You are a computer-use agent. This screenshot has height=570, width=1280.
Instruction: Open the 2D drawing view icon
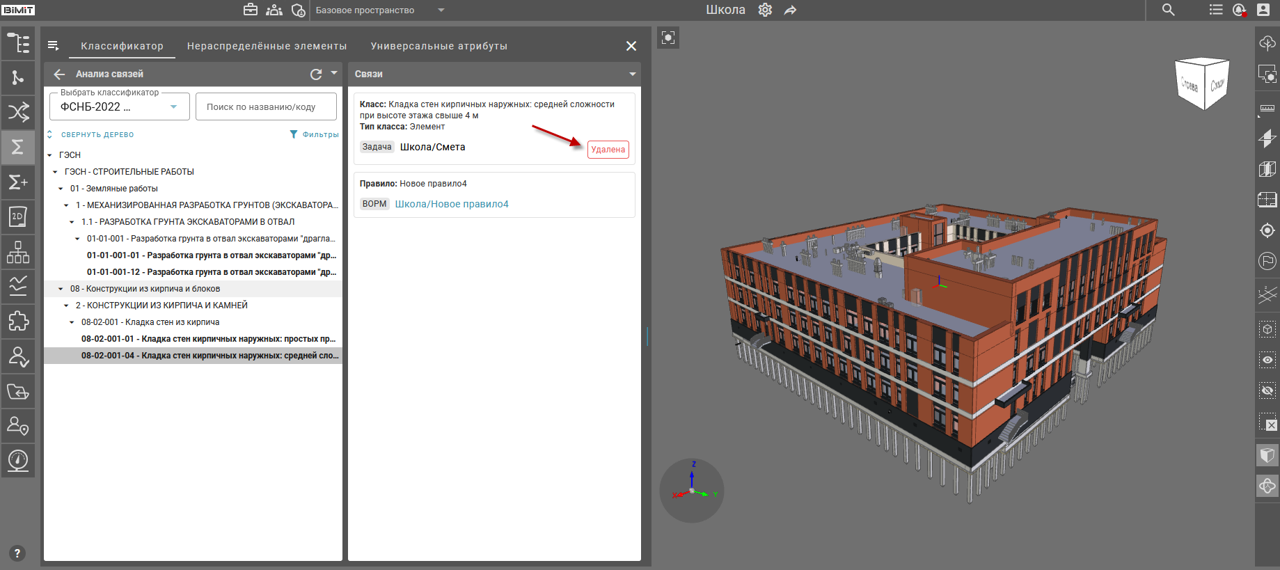(18, 216)
